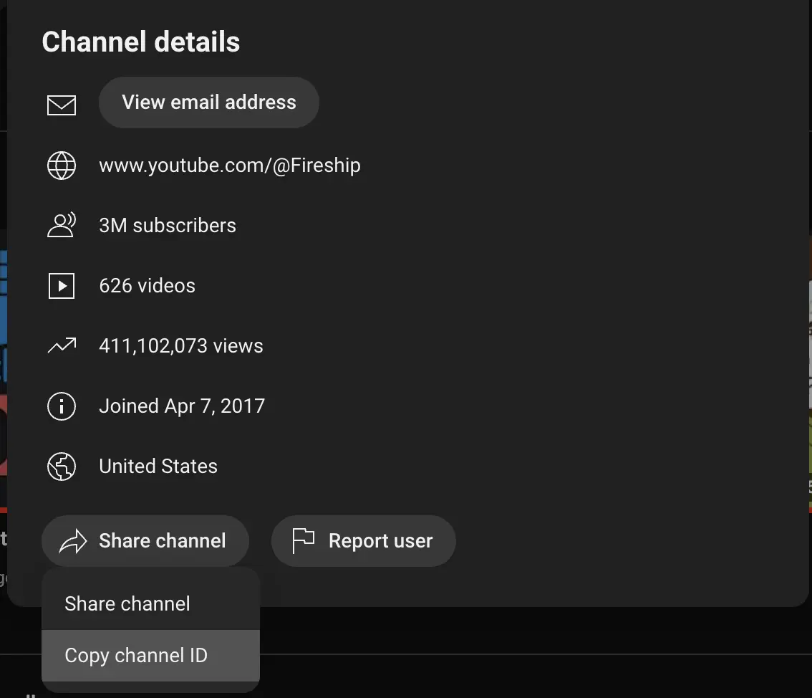Select Share channel in the popup menu

coord(150,603)
